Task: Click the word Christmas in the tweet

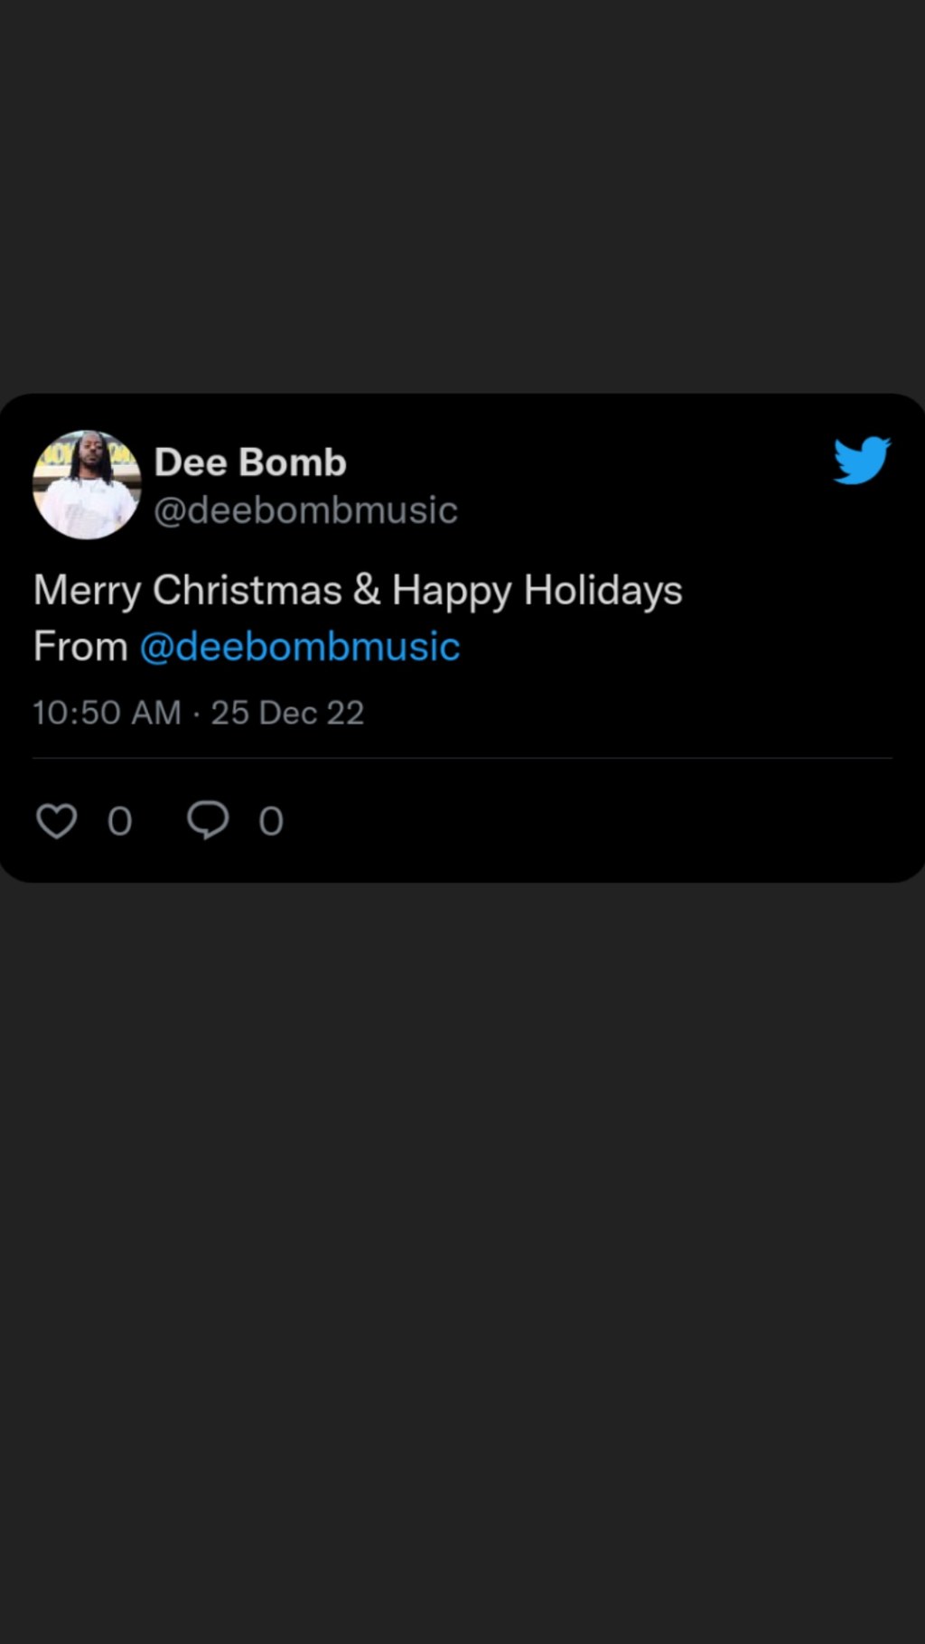Action: (247, 591)
